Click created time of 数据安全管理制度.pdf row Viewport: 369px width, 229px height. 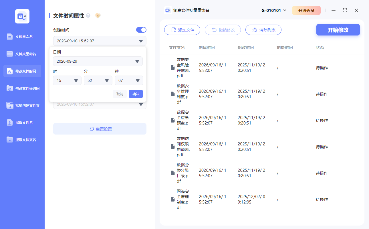pyautogui.click(x=213, y=94)
